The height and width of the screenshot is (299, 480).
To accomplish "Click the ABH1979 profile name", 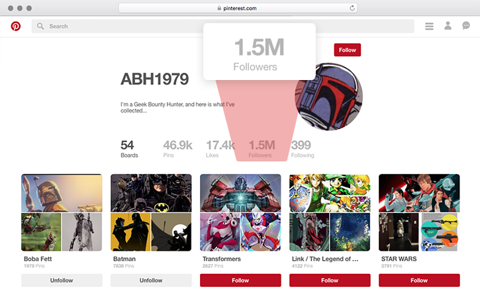I will click(154, 79).
